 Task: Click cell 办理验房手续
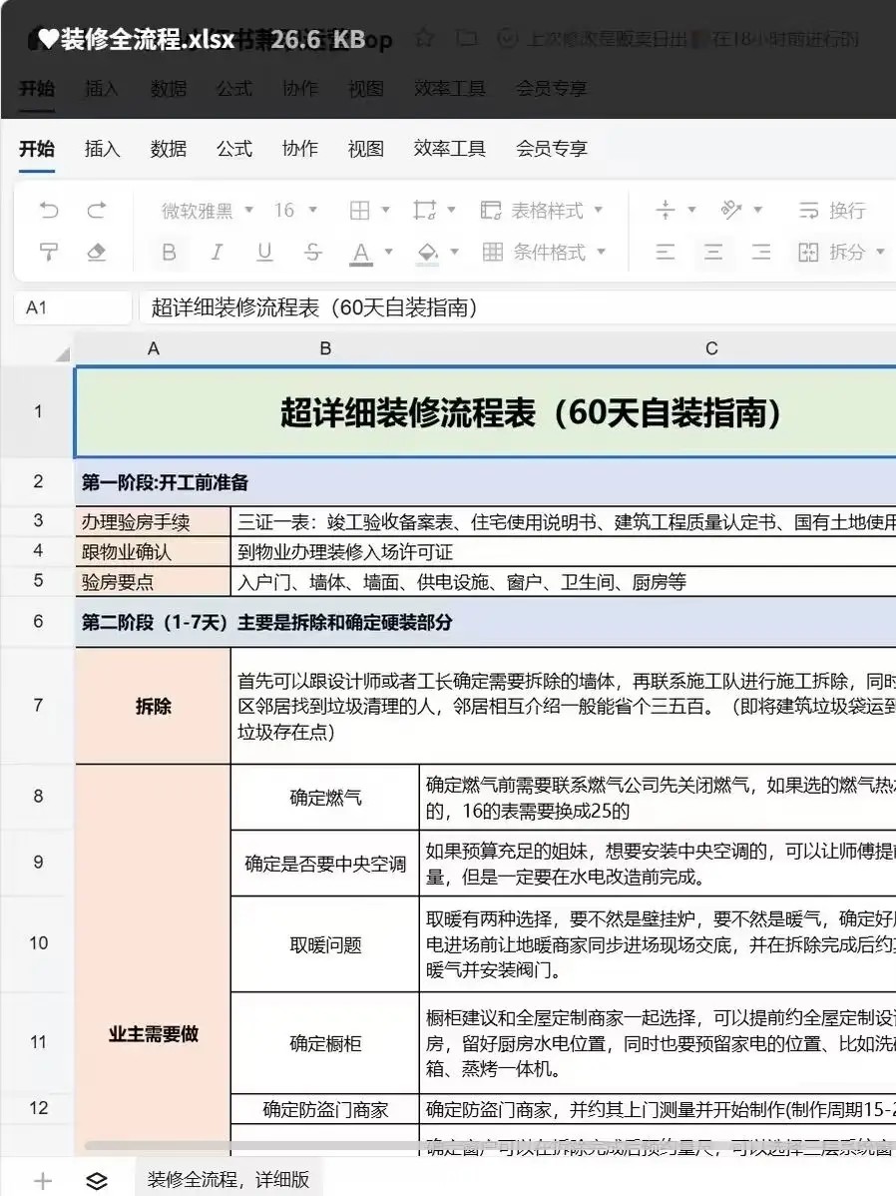click(154, 522)
